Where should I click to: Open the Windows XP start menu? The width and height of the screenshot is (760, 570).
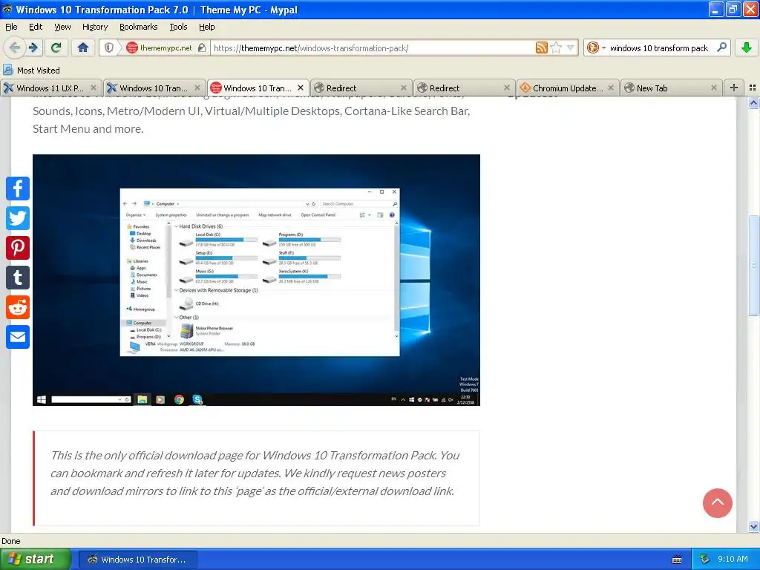point(36,560)
